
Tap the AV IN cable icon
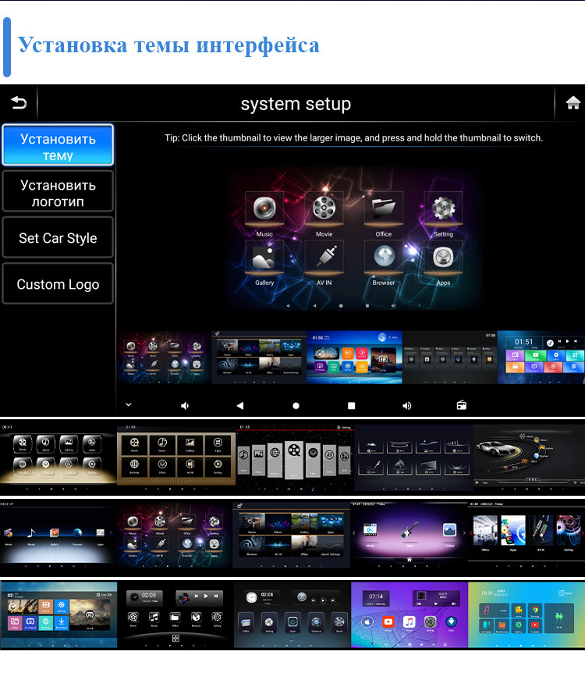[x=324, y=258]
